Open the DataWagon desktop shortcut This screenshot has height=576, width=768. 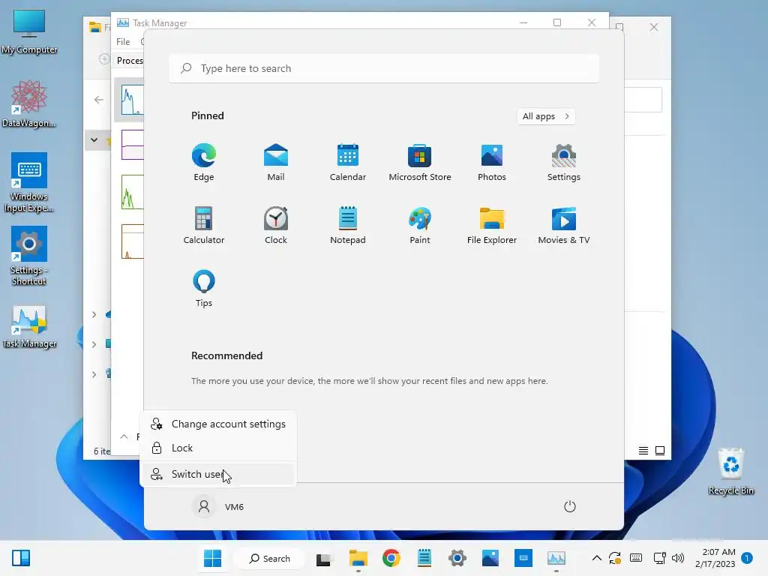pos(29,104)
